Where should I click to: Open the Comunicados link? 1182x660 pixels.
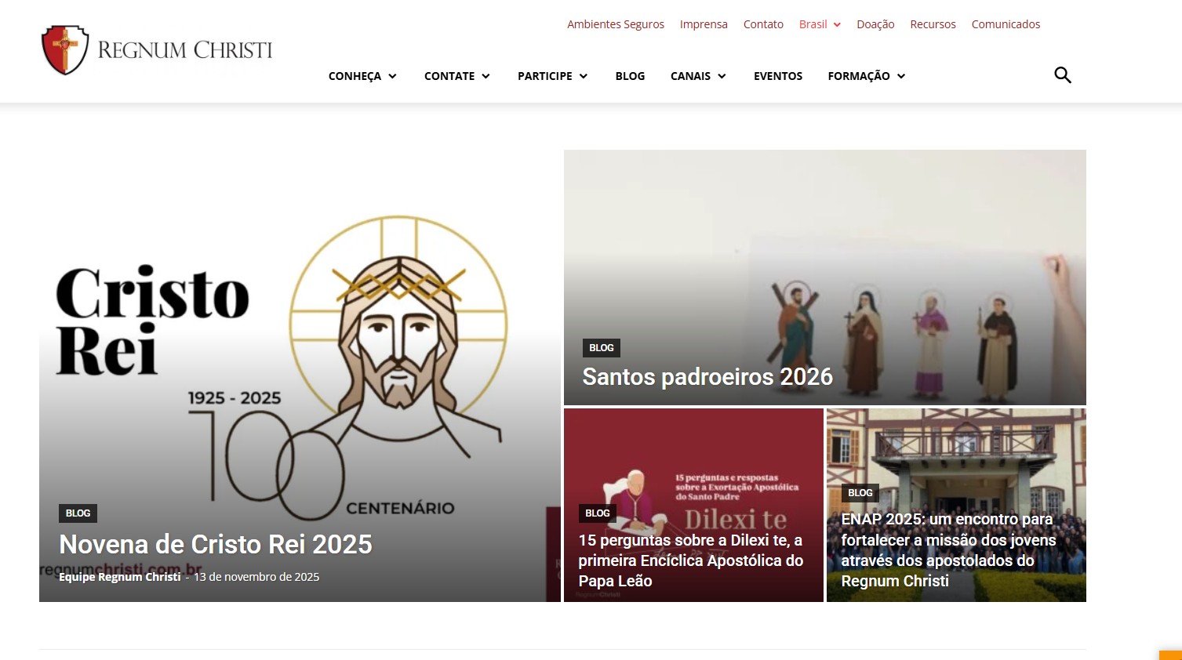point(1006,24)
